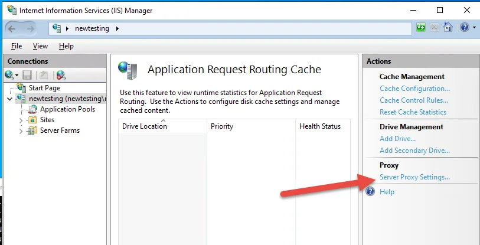480x245 pixels.
Task: Click the Create New Connection globe icon
Action: [10, 75]
